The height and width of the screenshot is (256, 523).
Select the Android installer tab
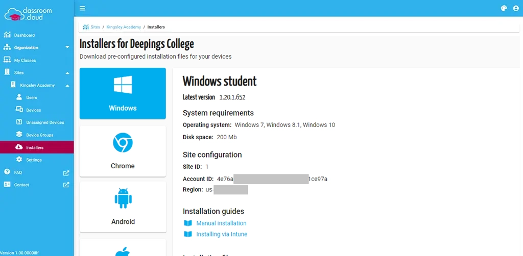123,207
